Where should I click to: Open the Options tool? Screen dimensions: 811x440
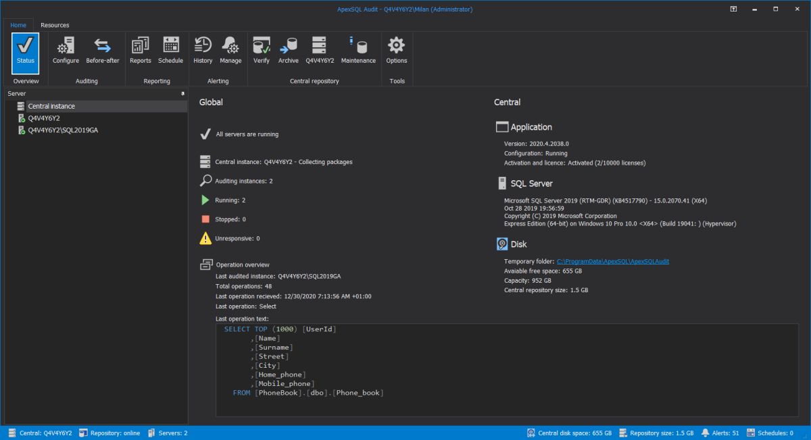tap(397, 51)
